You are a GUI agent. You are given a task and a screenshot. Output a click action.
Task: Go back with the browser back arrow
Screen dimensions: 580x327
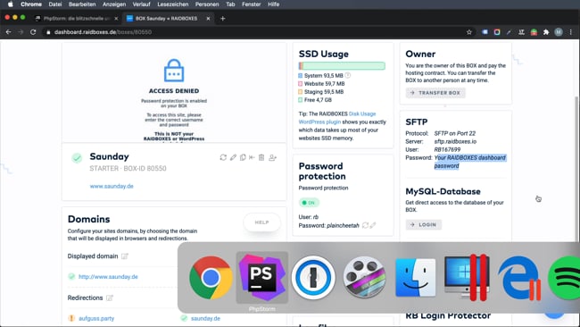[x=9, y=32]
